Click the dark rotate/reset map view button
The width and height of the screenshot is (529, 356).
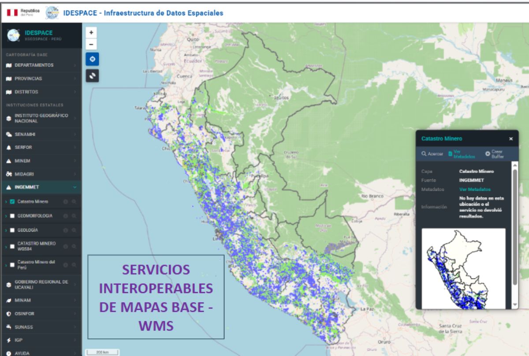[x=92, y=75]
